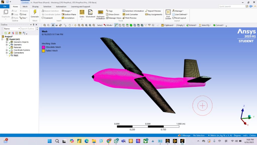Click the Reset Layout button
Screen dimensions: 257x145
click(179, 18)
